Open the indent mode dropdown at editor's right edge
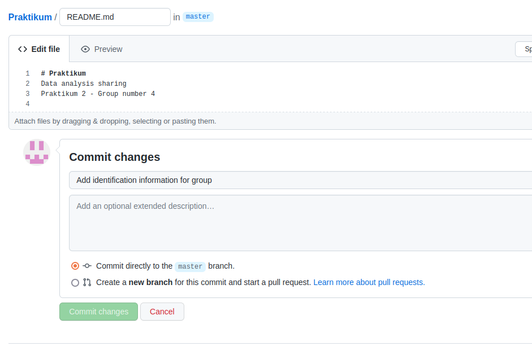Viewport: 532px width, 346px height. [524, 49]
